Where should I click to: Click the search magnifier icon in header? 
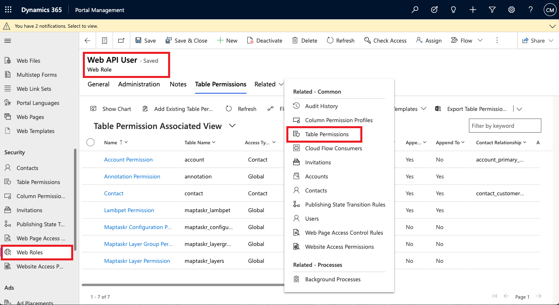415,10
